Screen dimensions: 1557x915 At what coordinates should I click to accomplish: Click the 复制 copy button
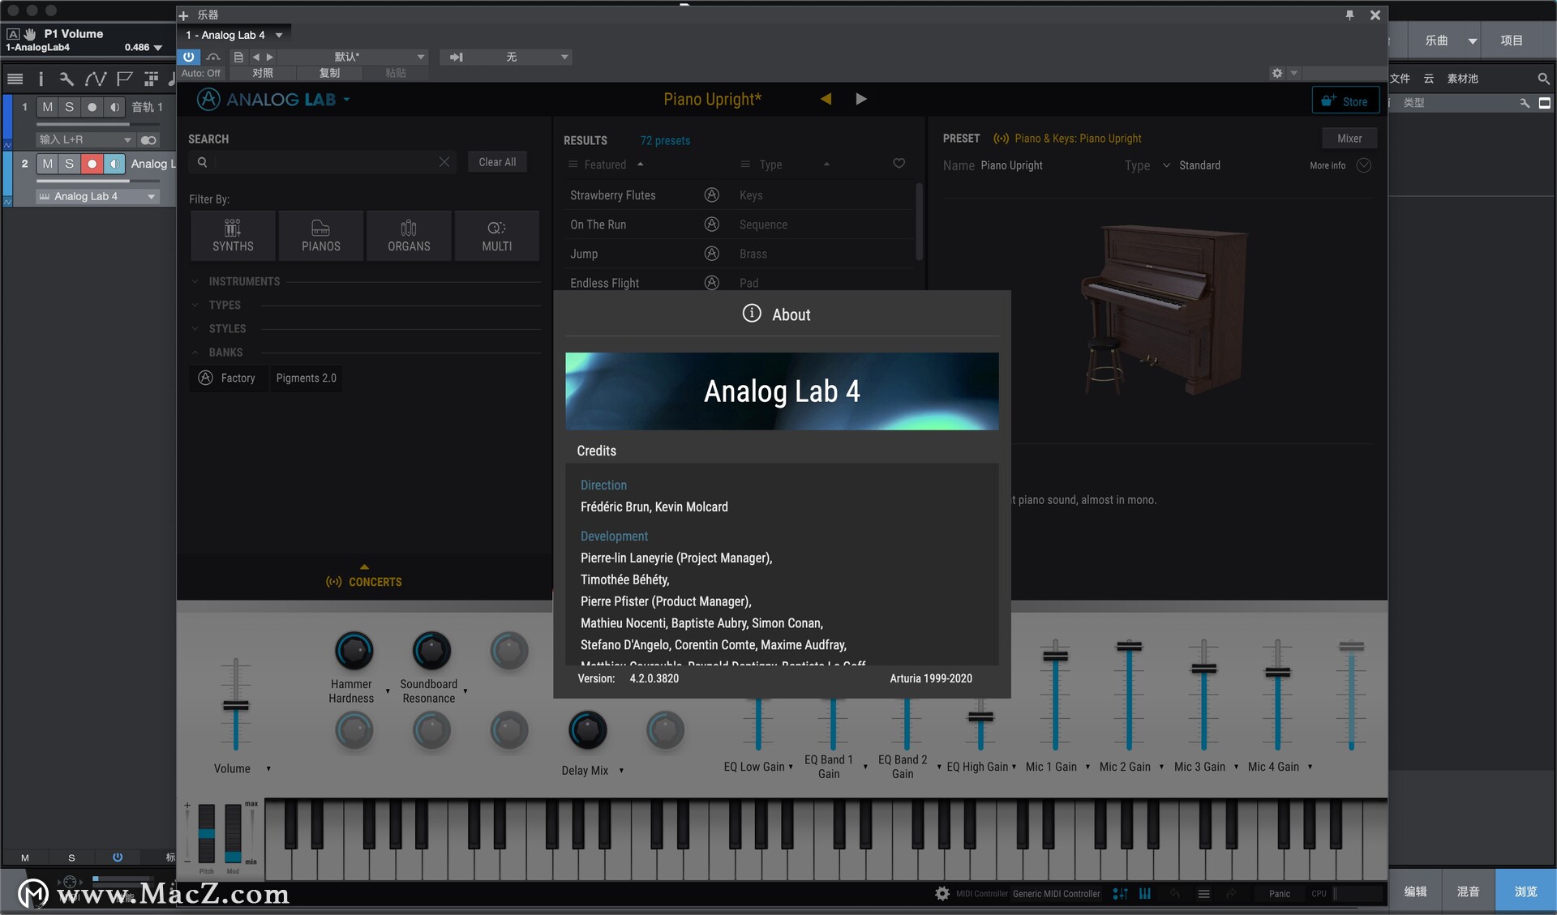pos(328,73)
